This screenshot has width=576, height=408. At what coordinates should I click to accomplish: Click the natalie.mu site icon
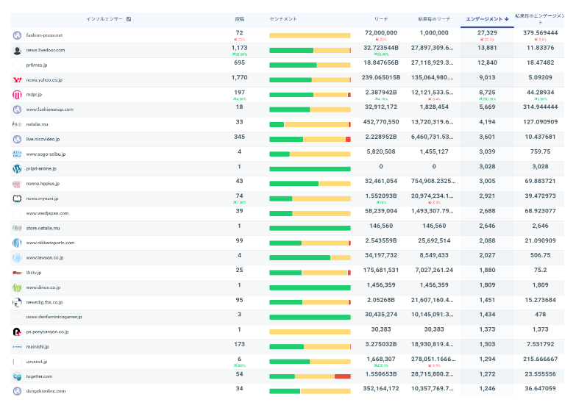(x=17, y=124)
